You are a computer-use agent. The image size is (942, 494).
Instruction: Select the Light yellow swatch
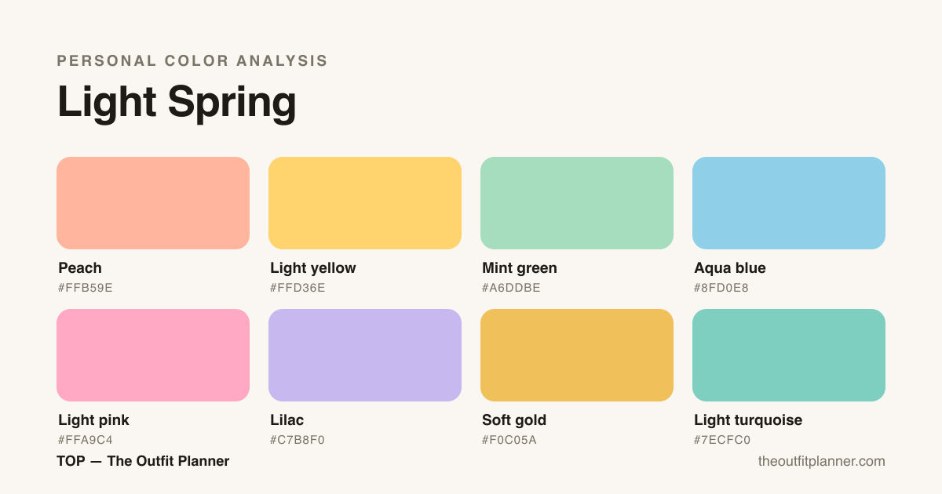coord(365,203)
